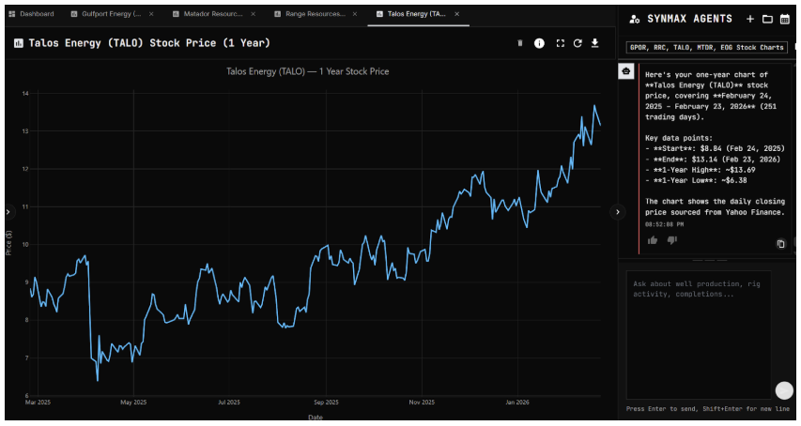
Task: Select the Range Resources tab
Action: (315, 14)
